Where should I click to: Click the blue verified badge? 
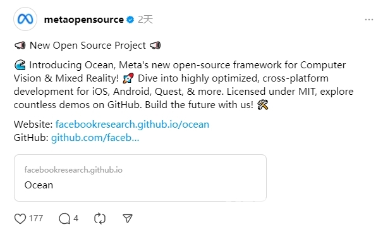pyautogui.click(x=130, y=20)
